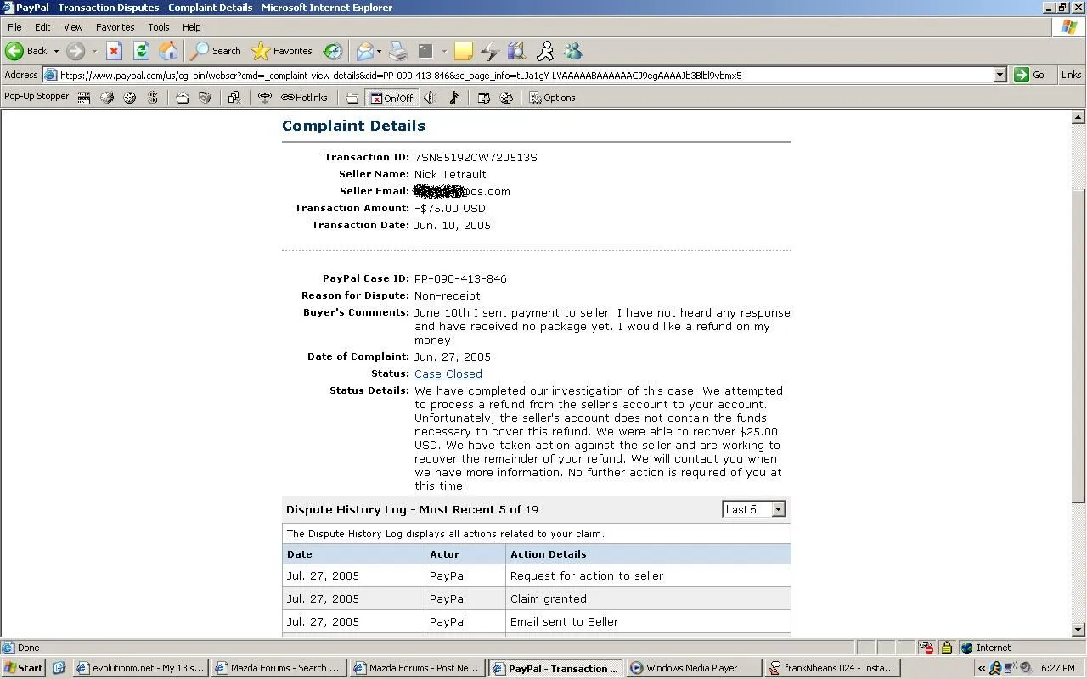Switch to Windows Media Player taskbar button
Screen dimensions: 1087x679
693,668
